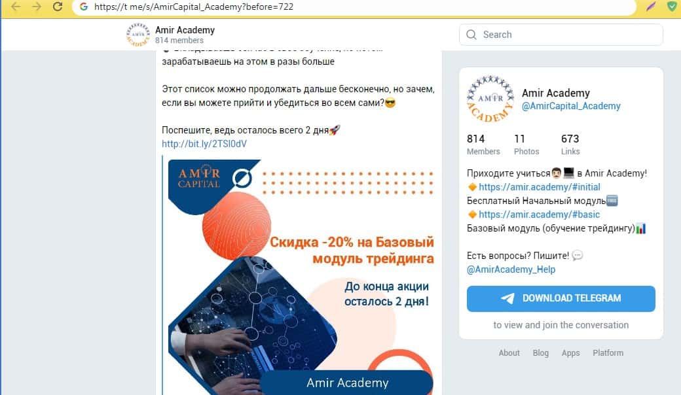The width and height of the screenshot is (681, 395).
Task: Click the large Amir Academy sidebar logo
Action: [x=490, y=99]
